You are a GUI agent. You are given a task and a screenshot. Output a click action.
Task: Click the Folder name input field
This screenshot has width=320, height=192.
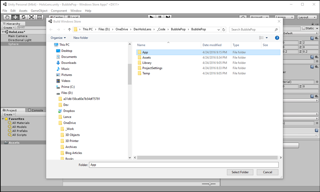pyautogui.click(x=184, y=165)
